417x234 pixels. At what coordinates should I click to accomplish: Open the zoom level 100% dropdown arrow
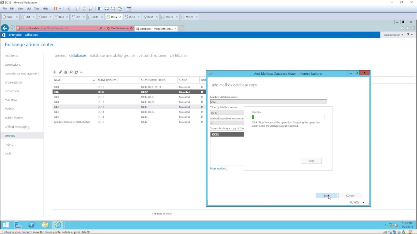tap(363, 202)
